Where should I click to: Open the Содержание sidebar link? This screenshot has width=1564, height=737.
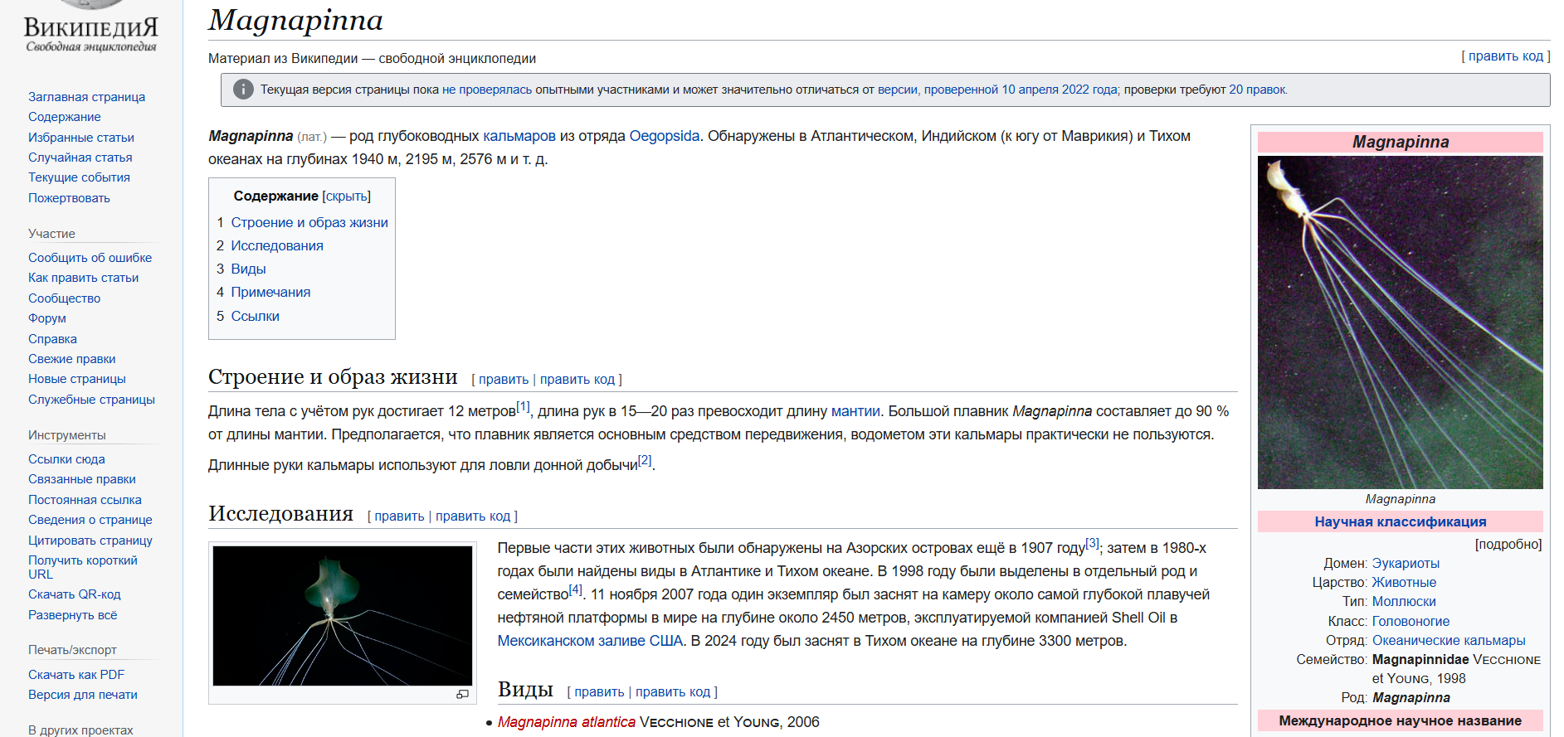pos(65,117)
